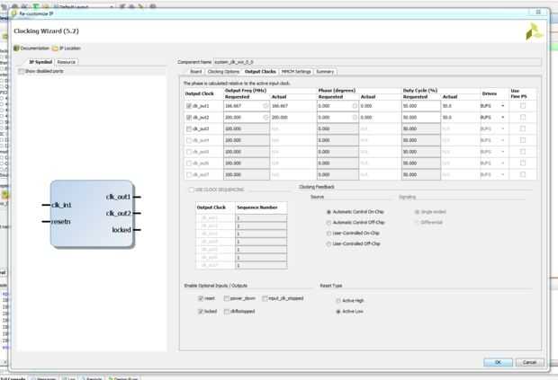Viewport: 558px width, 380px height.
Task: Click the Xilinx logo in dialog corner
Action: pyautogui.click(x=534, y=31)
